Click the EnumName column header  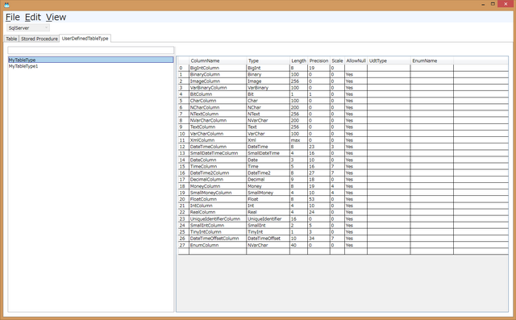(432, 60)
